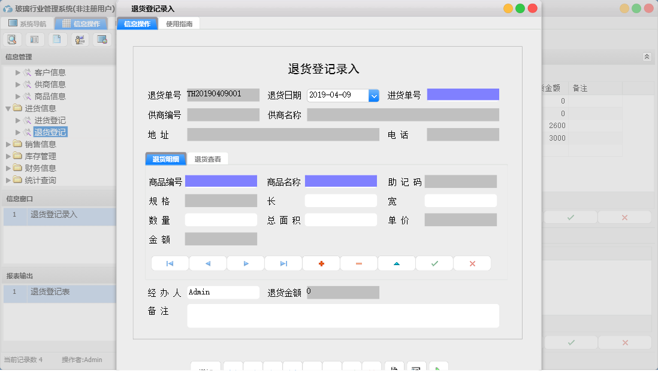
Task: Open the 退货查看 tab
Action: click(207, 159)
